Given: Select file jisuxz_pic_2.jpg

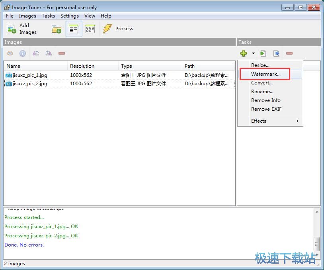Looking at the screenshot, I should pyautogui.click(x=30, y=84).
